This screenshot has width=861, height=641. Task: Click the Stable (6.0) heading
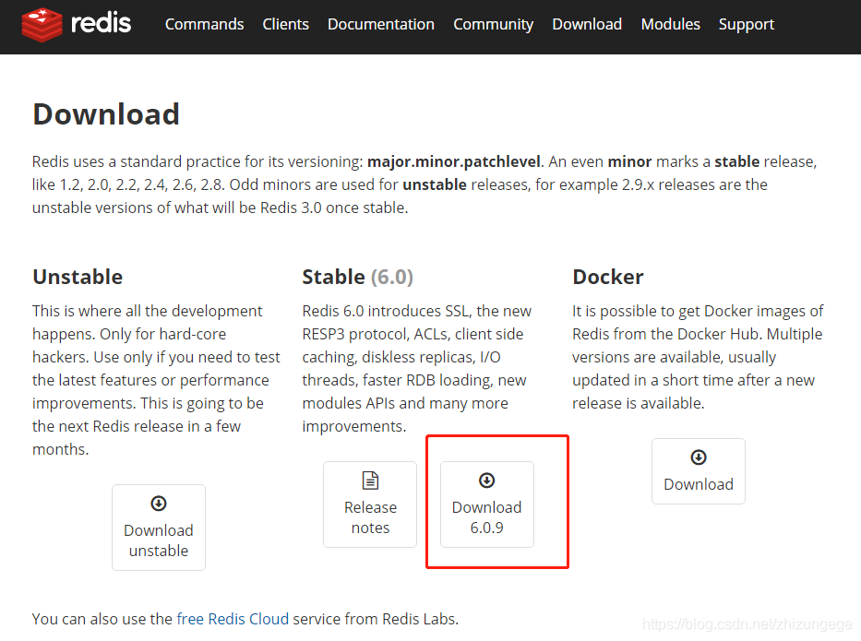coord(357,277)
